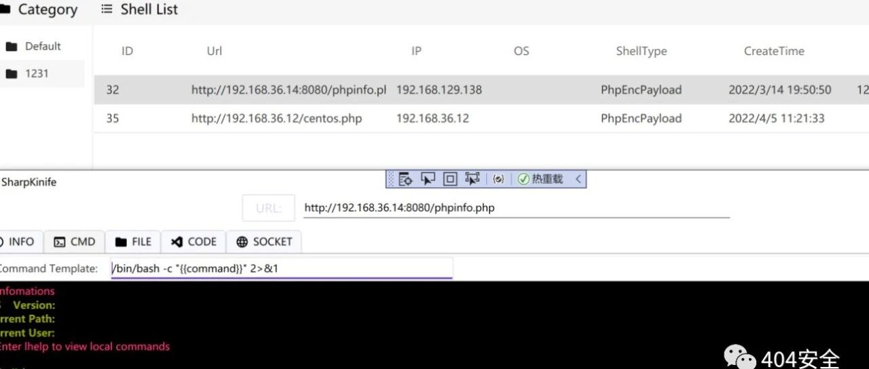Switch to the CODE tab
This screenshot has width=869, height=369.
[x=193, y=241]
